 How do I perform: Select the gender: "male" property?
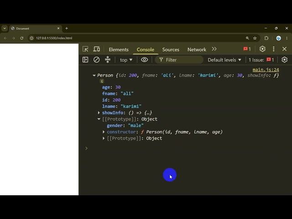coord(125,125)
